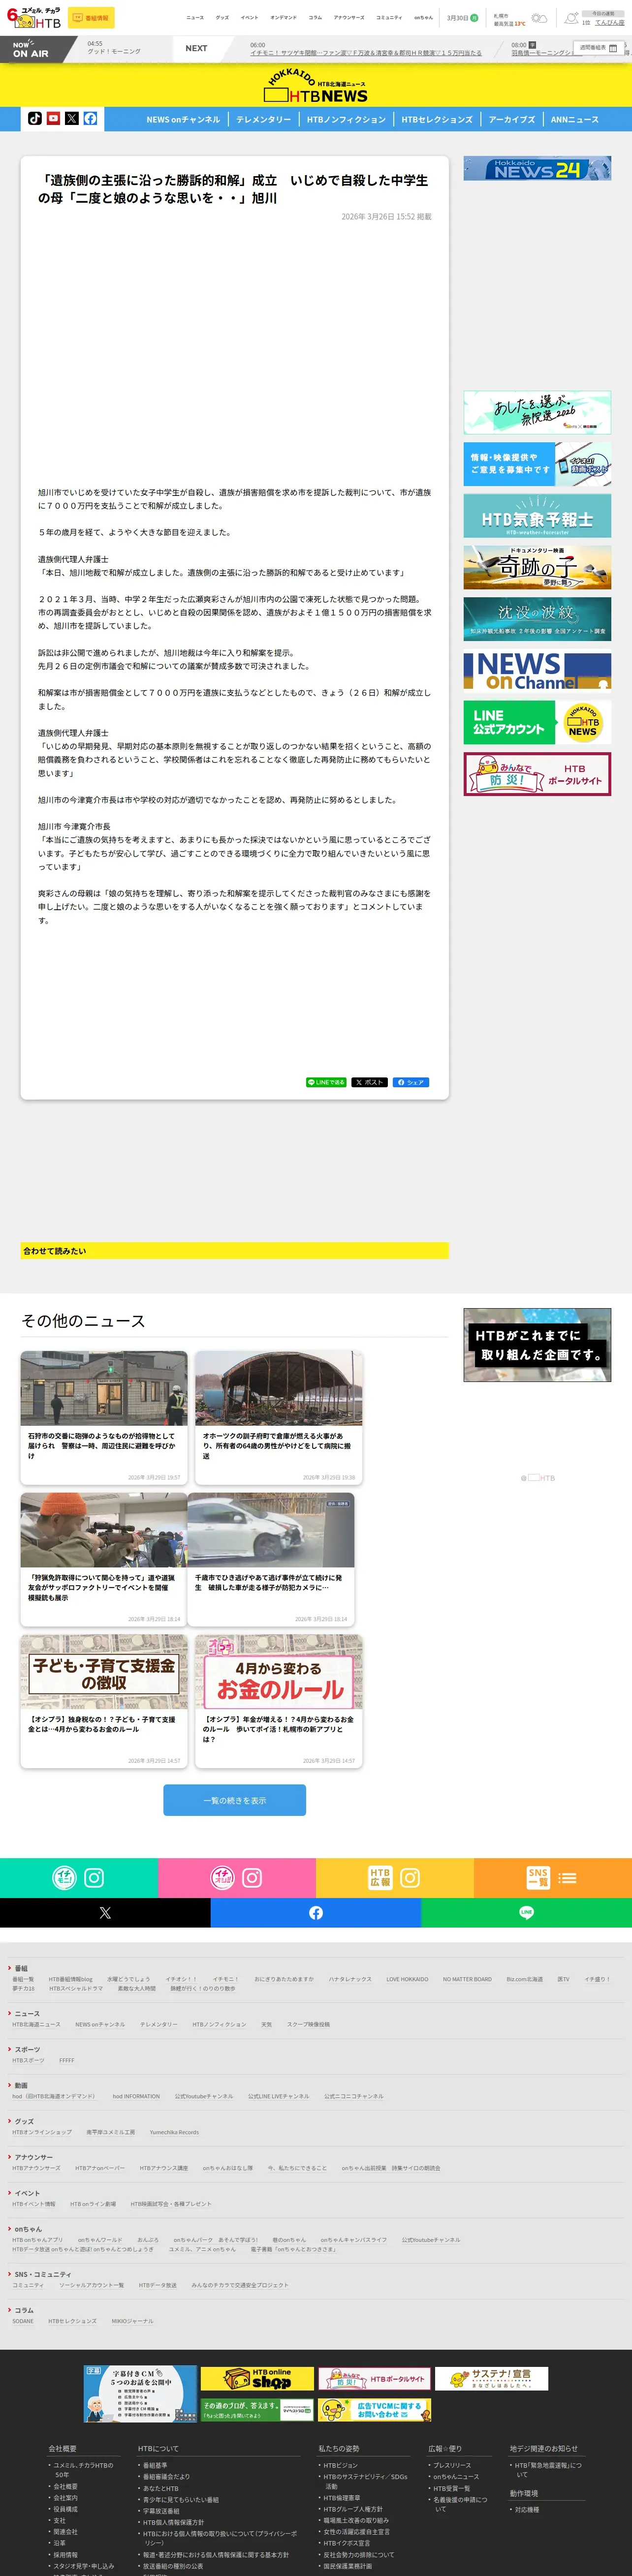Expand the ニュース footer section
The height and width of the screenshot is (2576, 632).
coord(26,2013)
